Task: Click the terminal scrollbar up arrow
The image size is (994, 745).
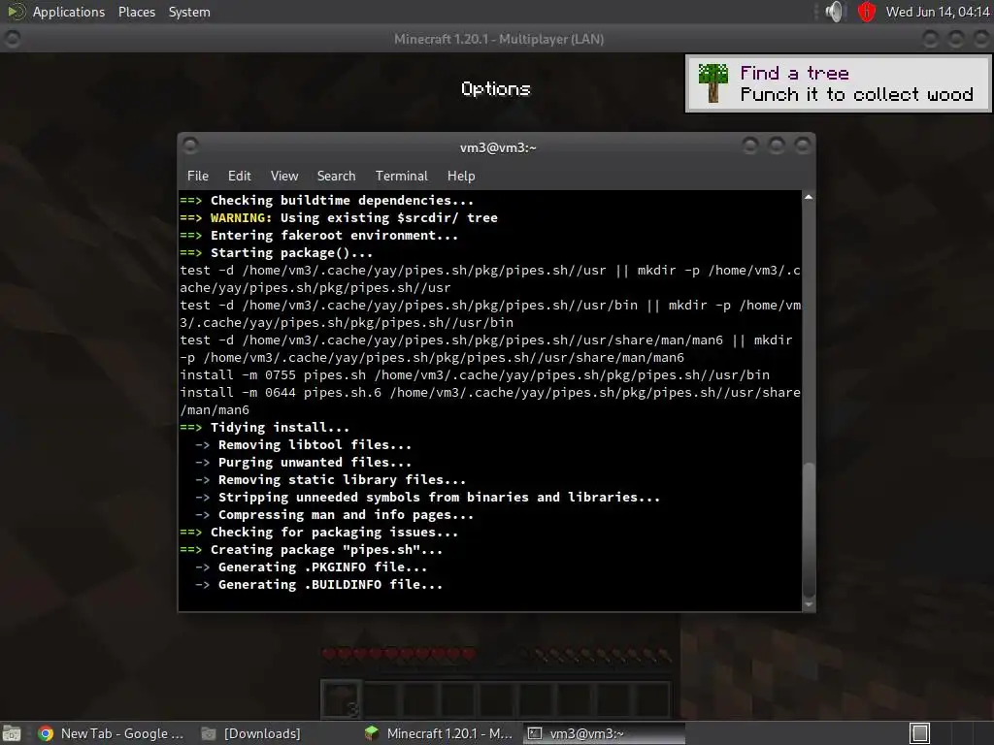Action: pyautogui.click(x=809, y=198)
